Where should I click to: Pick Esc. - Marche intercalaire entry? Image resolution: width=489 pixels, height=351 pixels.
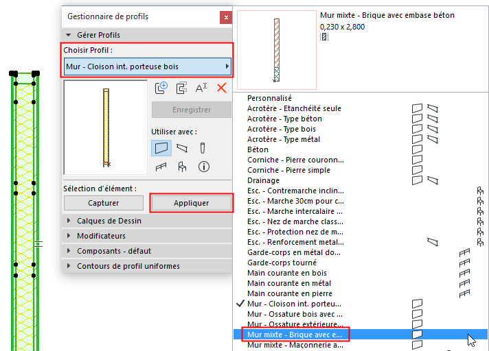click(361, 211)
